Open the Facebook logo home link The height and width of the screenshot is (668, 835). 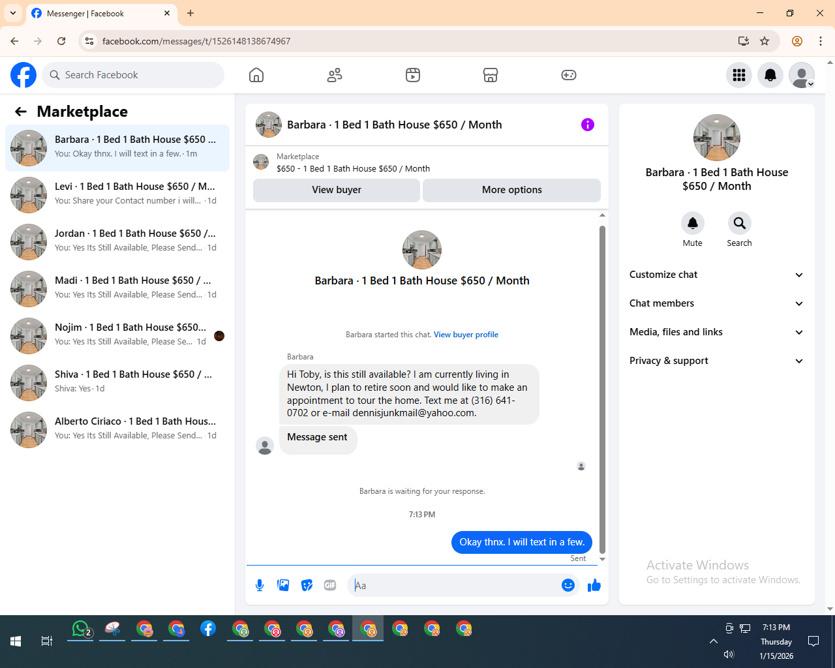(x=23, y=75)
